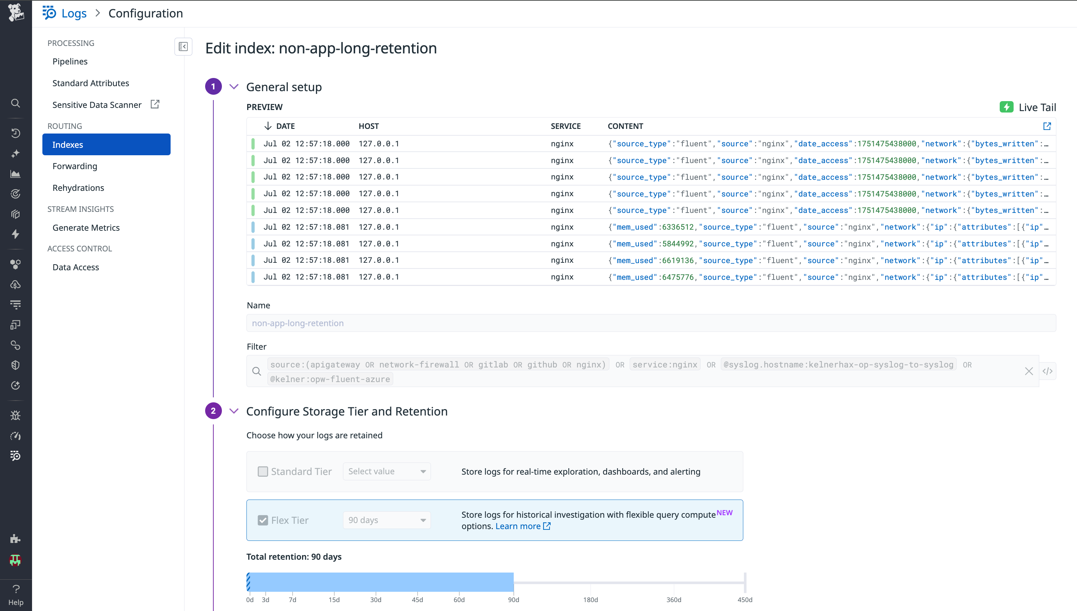The height and width of the screenshot is (611, 1077).
Task: Clear the Filter query with the X
Action: (x=1029, y=371)
